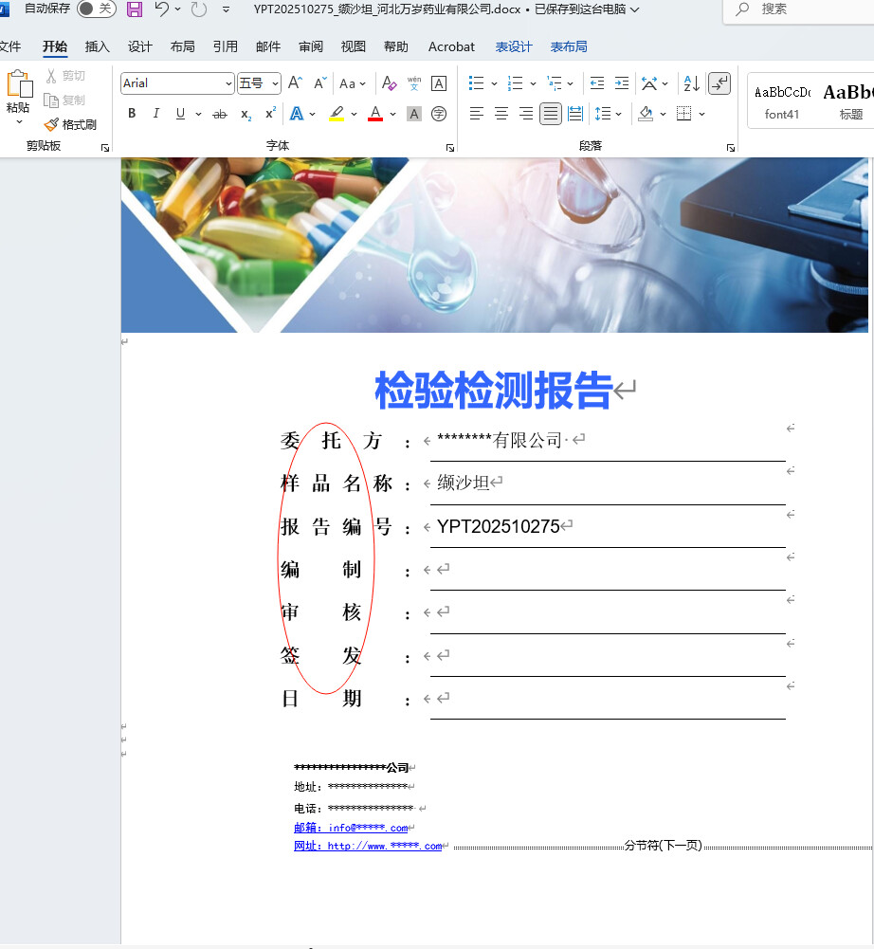874x949 pixels.
Task: Click the Sort A-Z icon
Action: 692,82
